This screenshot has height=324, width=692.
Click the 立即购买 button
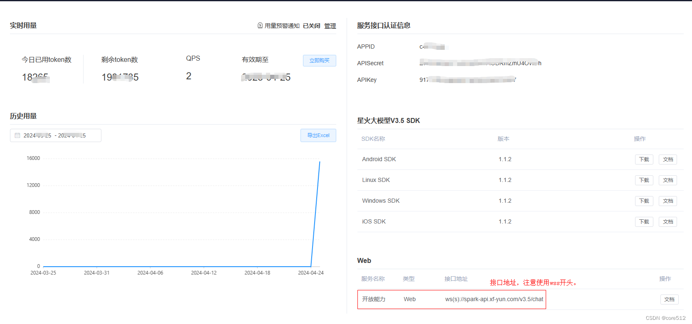click(319, 61)
